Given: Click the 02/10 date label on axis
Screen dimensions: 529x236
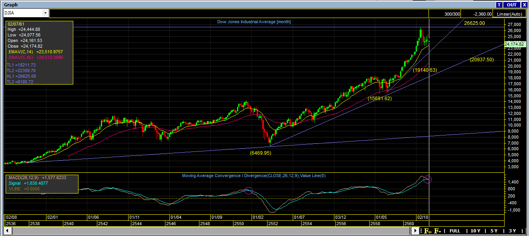Looking at the screenshot, I should [423, 217].
